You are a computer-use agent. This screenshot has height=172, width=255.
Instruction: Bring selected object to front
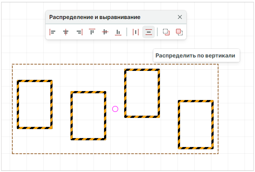pos(179,32)
